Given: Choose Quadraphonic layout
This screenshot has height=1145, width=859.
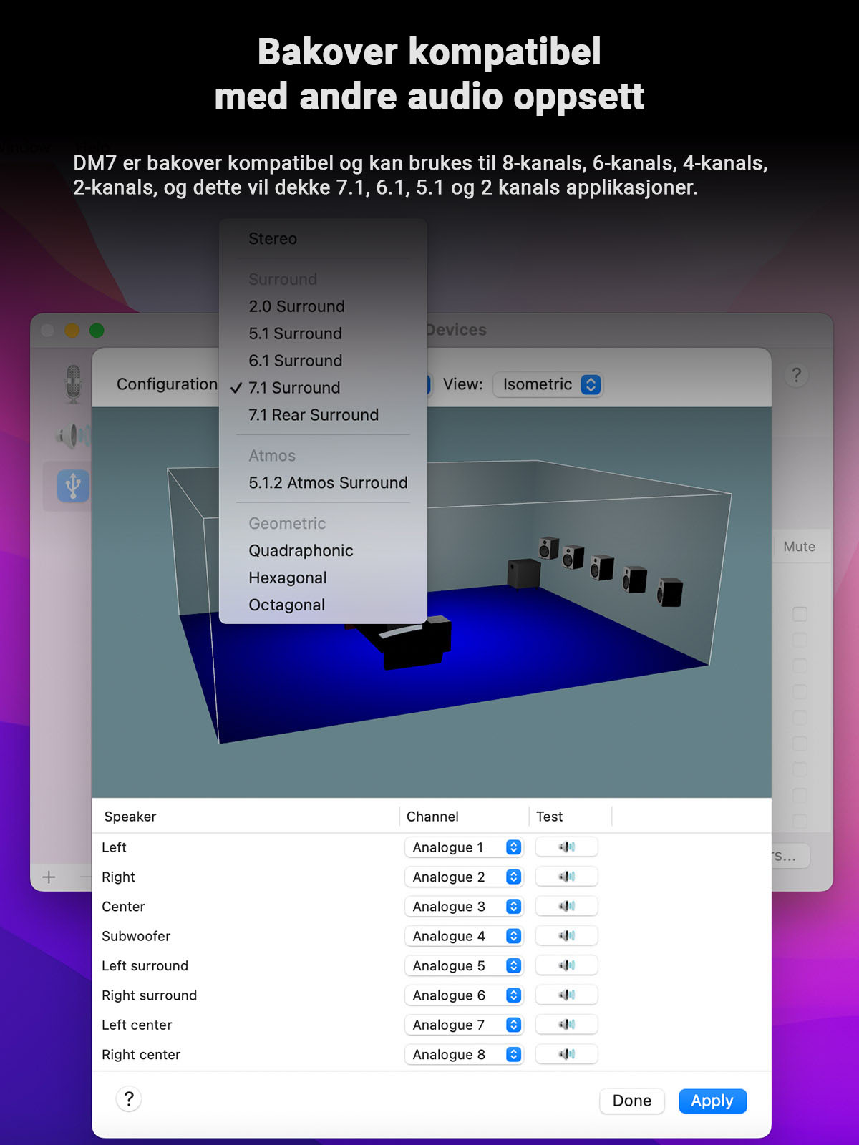Looking at the screenshot, I should (323, 550).
